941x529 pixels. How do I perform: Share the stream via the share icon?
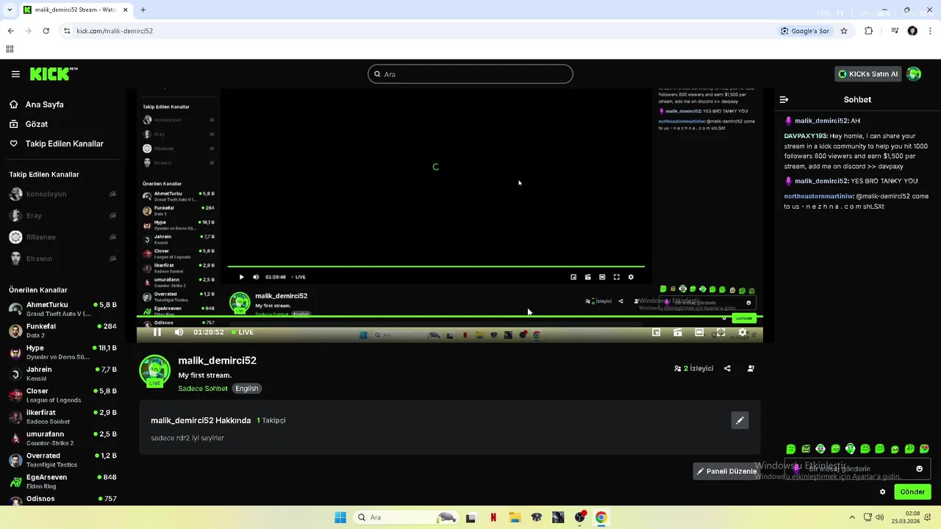(727, 368)
